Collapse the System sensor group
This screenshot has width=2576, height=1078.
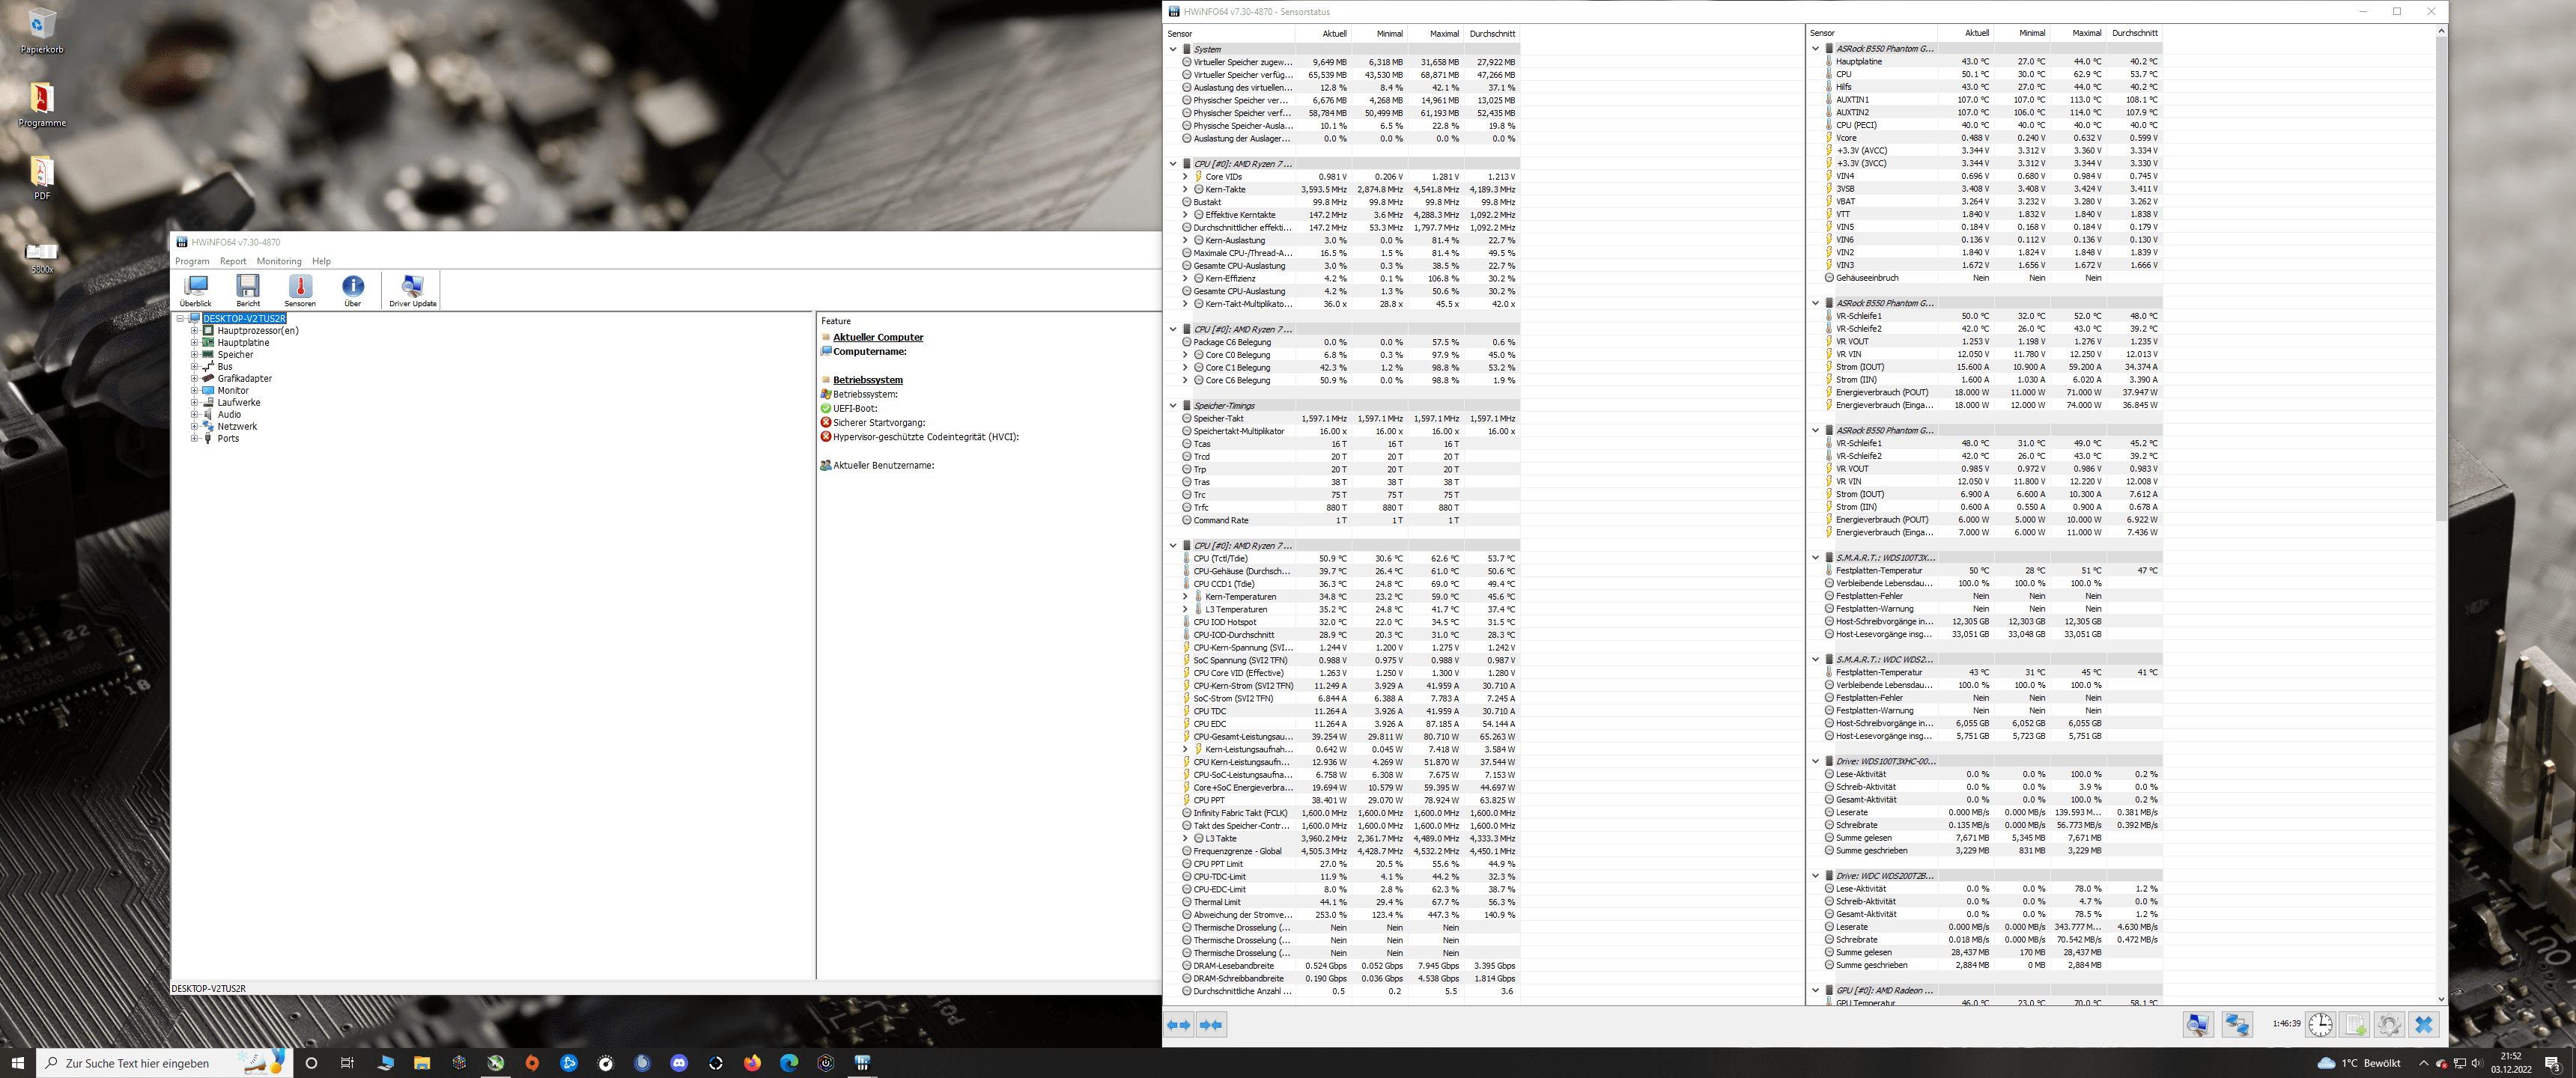click(x=1173, y=49)
